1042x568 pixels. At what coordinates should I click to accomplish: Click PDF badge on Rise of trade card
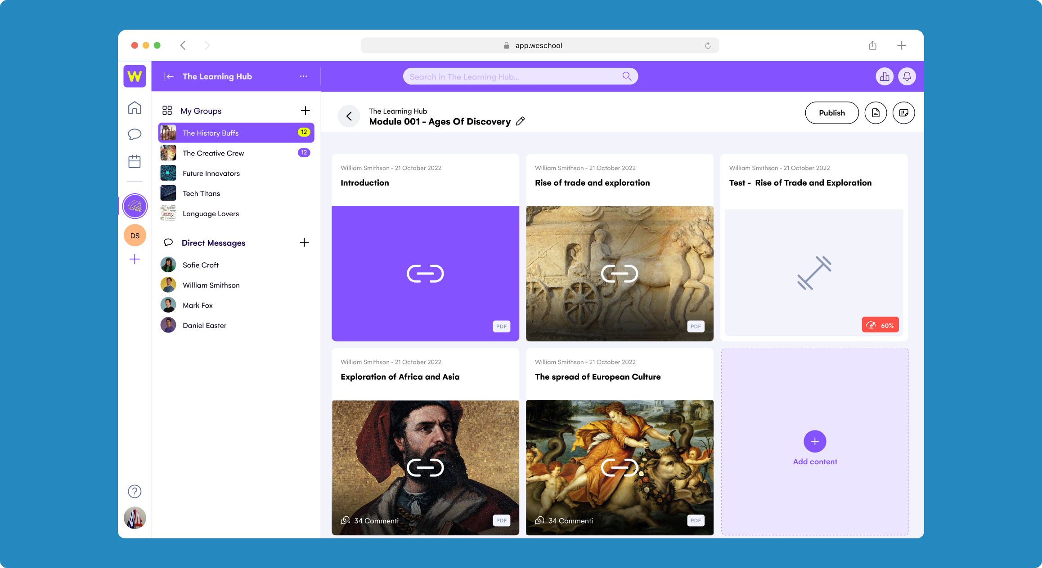tap(696, 326)
